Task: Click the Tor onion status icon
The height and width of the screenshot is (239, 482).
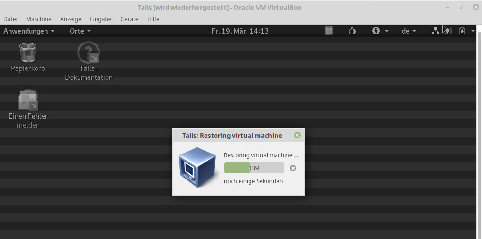Action: coord(352,31)
